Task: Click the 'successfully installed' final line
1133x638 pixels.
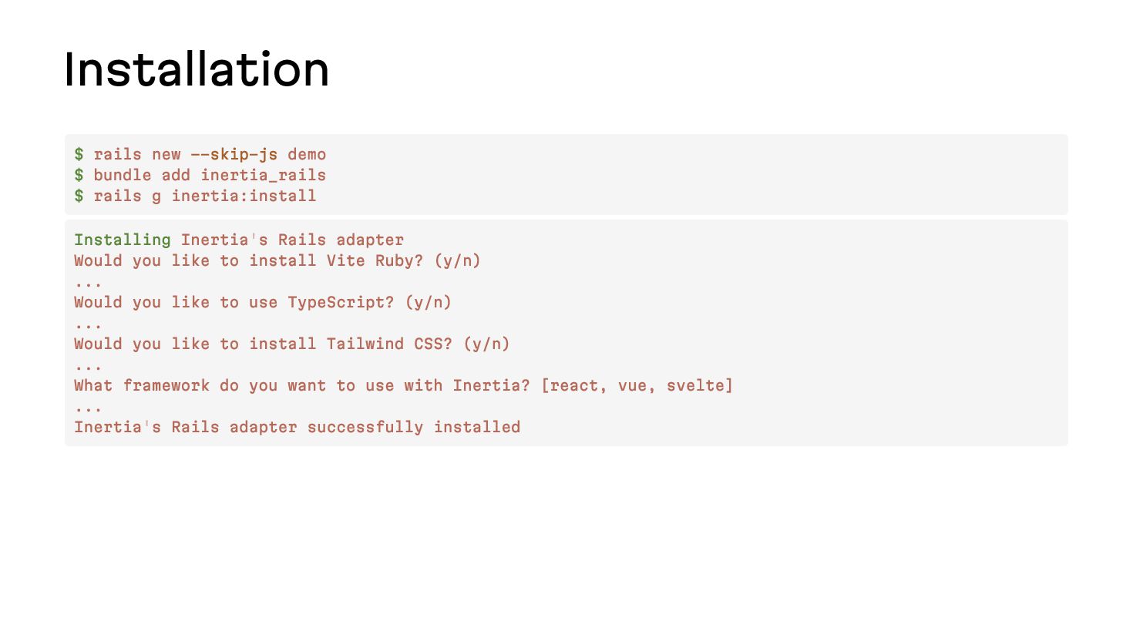Action: (298, 427)
